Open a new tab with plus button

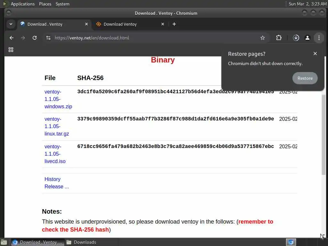point(174,24)
